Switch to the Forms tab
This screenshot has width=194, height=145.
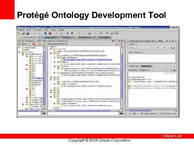65,37
